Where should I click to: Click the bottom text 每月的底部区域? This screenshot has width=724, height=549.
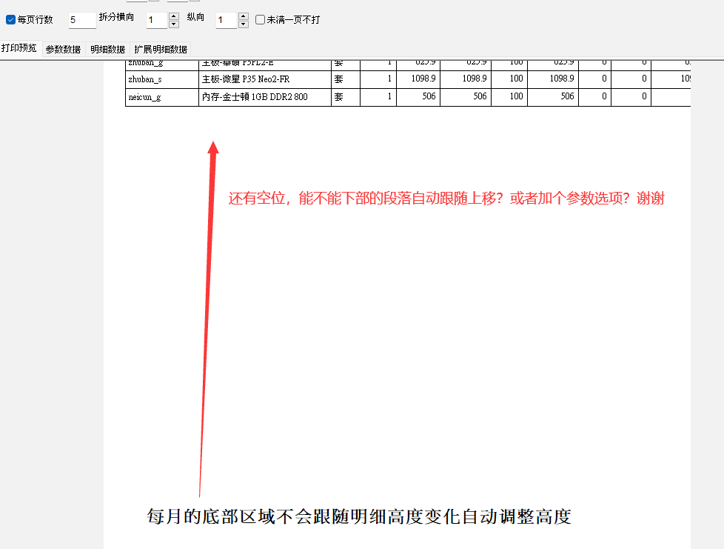[x=359, y=516]
